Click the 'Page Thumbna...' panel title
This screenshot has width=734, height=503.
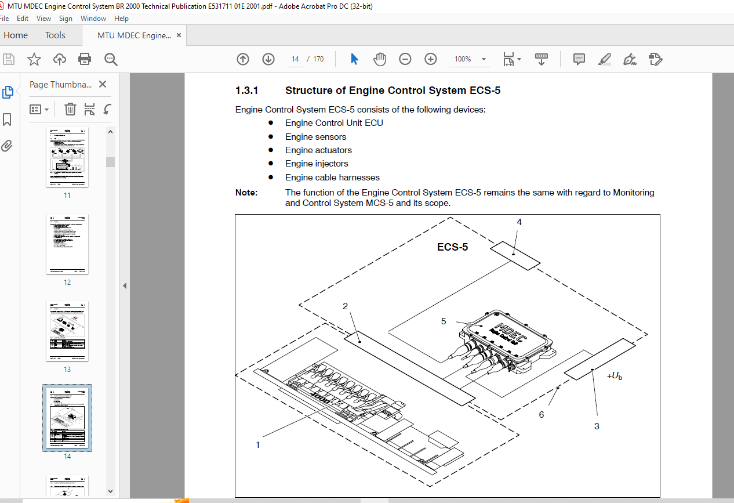(x=61, y=84)
